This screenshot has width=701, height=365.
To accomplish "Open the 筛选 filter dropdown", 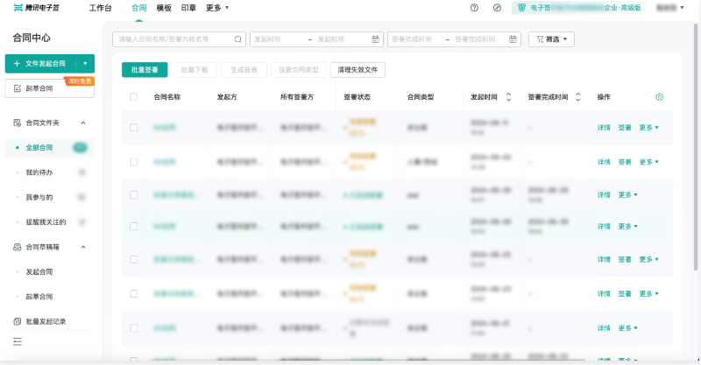I will 551,39.
